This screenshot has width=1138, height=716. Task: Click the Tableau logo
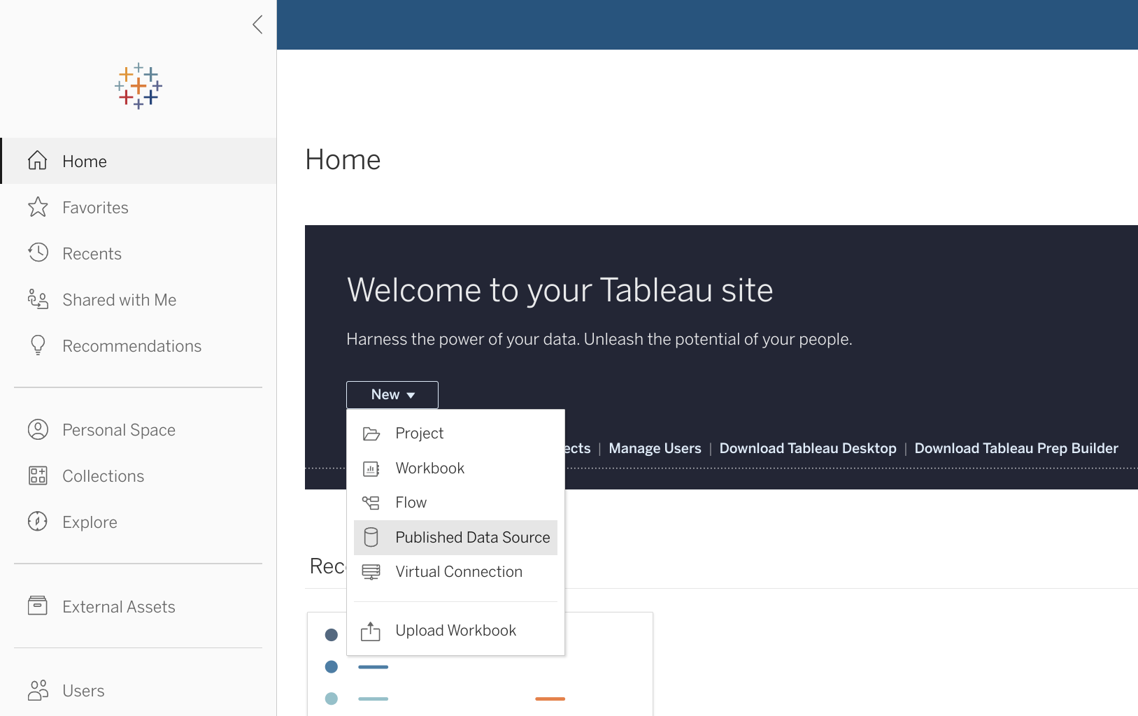[x=138, y=86]
